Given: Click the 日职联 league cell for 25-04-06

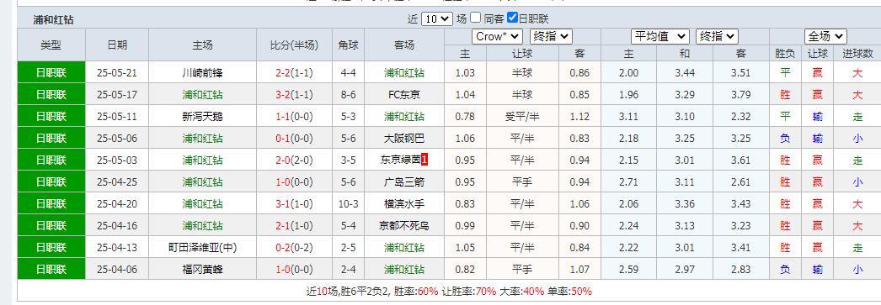Looking at the screenshot, I should 51,270.
